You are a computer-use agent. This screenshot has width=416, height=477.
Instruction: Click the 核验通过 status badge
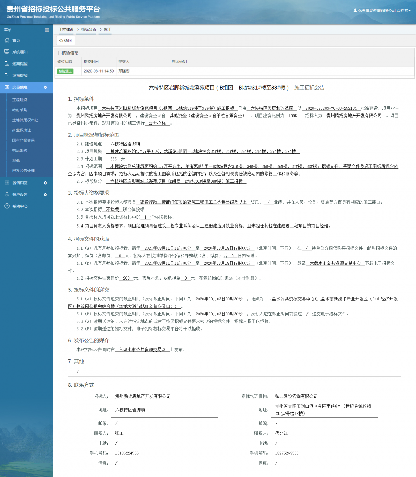point(65,71)
